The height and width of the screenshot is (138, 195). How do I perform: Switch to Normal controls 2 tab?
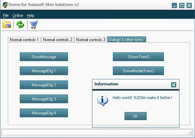click(57, 40)
